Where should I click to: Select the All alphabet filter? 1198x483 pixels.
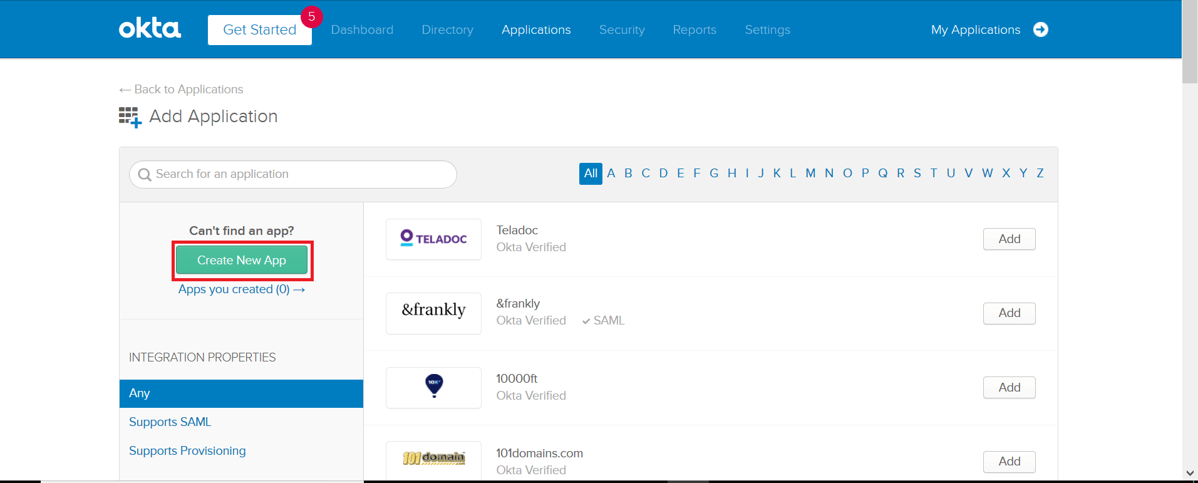[591, 174]
